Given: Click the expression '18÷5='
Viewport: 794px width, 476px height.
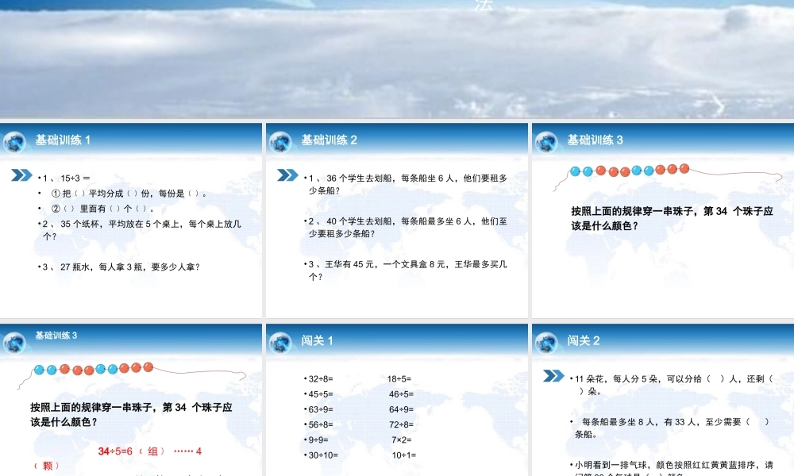Looking at the screenshot, I should click(399, 379).
